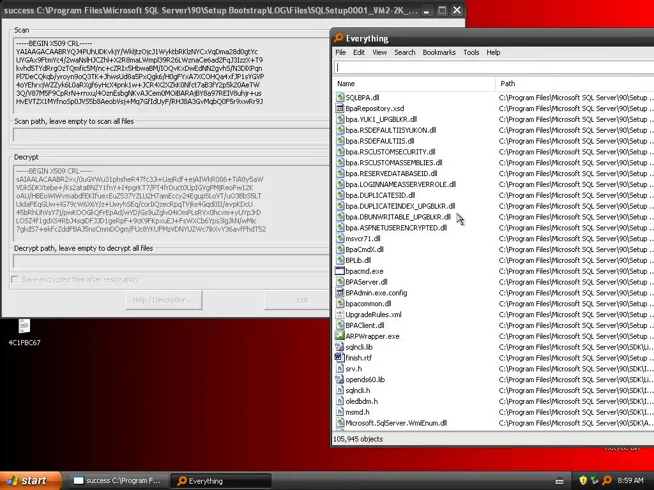Click the ARPWrapper.exe application icon
654x490 pixels.
[x=340, y=336]
